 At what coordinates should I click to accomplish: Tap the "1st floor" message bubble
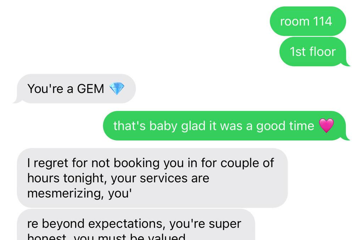click(x=313, y=52)
